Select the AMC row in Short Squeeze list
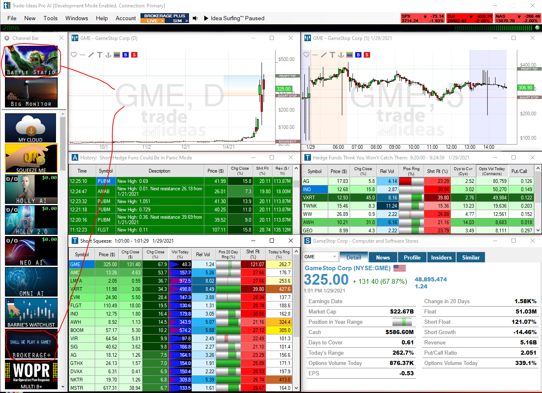 point(180,272)
